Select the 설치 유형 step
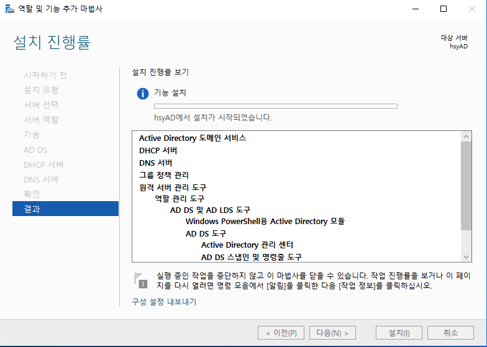This screenshot has height=347, width=487. (x=41, y=90)
